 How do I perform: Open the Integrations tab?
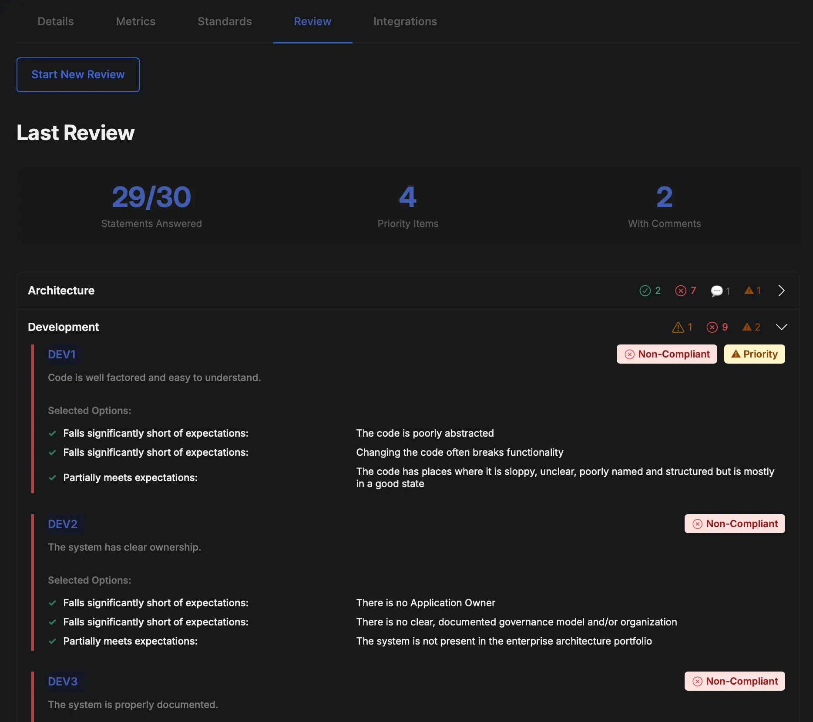pyautogui.click(x=405, y=21)
